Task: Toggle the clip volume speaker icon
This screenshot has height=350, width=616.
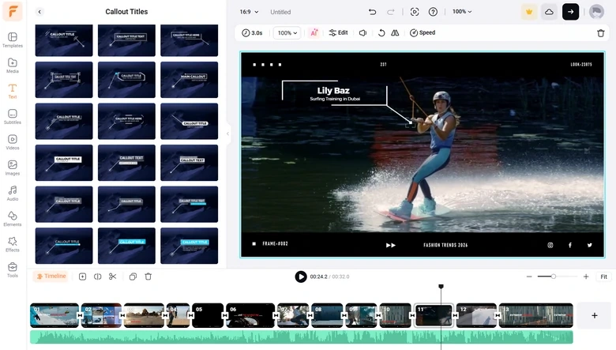Action: 362,33
